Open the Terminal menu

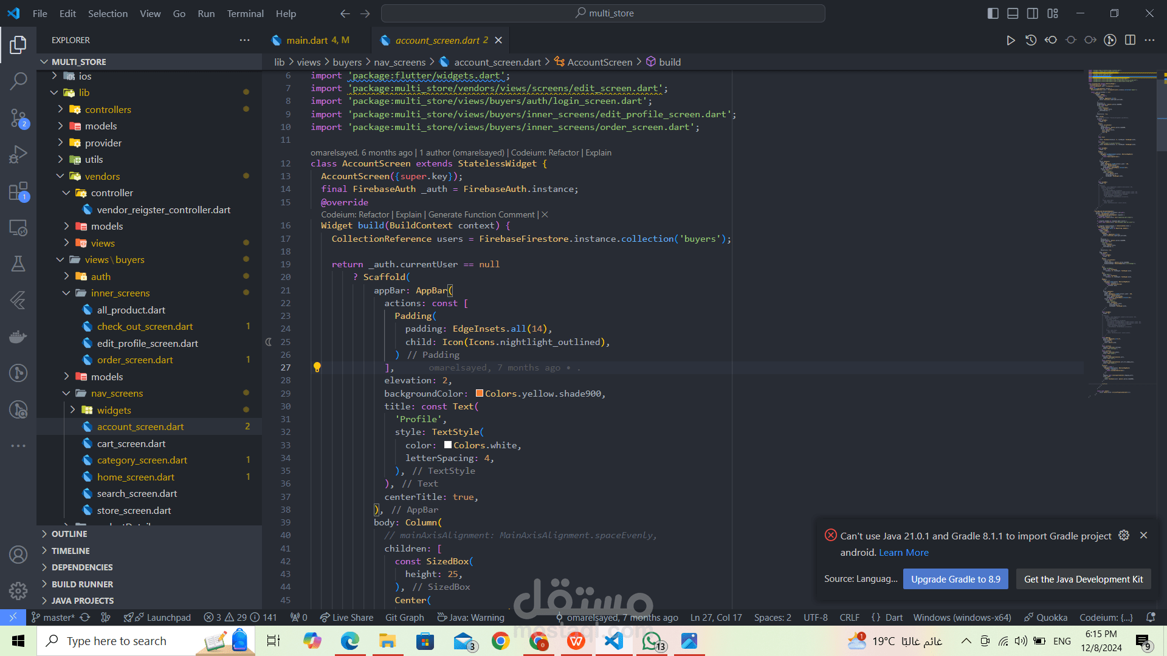point(245,13)
